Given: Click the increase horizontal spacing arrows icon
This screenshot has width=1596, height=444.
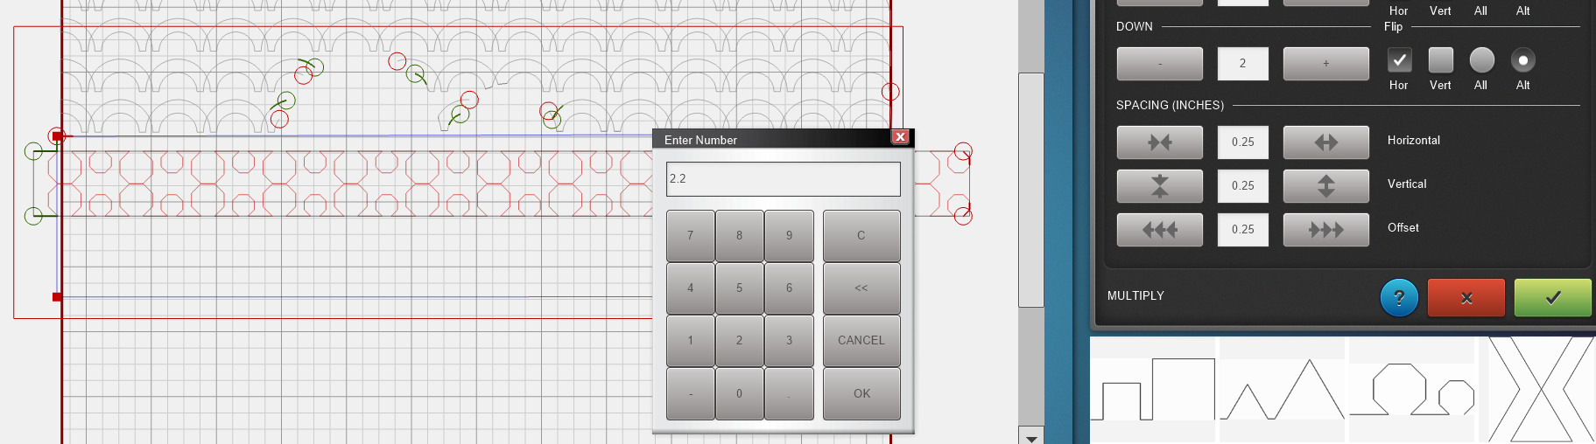Looking at the screenshot, I should pos(1325,142).
